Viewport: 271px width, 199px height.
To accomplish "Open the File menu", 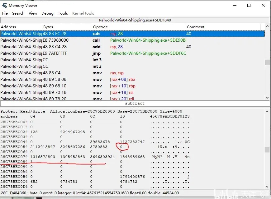I will click(x=5, y=13).
